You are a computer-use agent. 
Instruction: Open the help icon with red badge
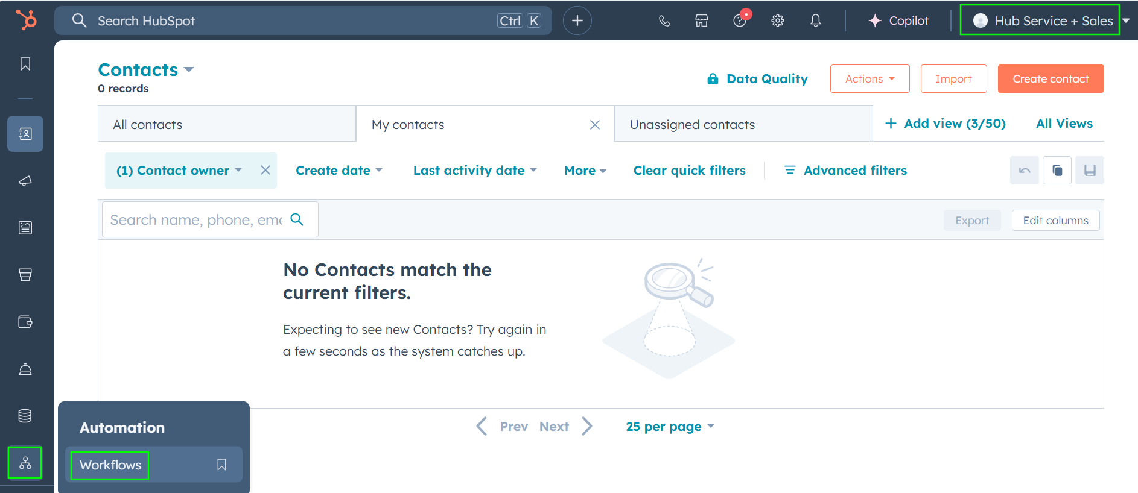[740, 20]
